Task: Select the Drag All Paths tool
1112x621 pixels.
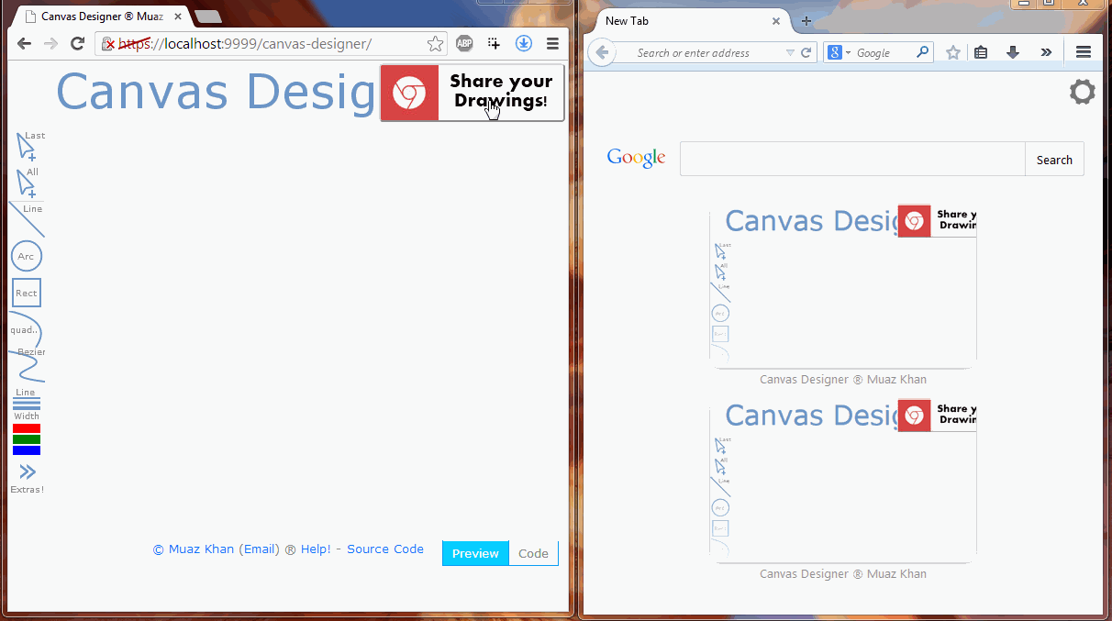Action: [x=26, y=183]
